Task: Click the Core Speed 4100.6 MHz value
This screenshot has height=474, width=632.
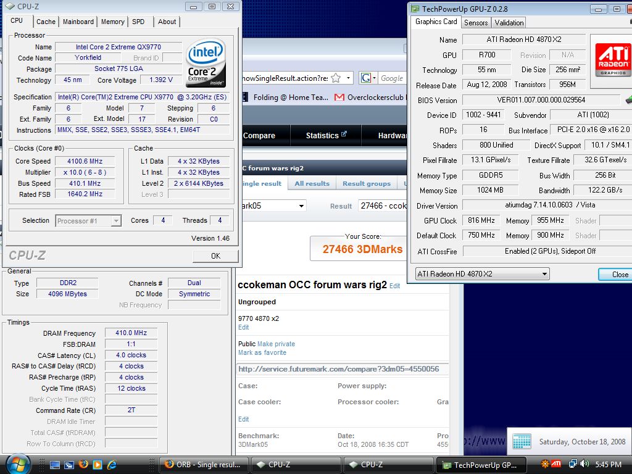Action: 85,161
